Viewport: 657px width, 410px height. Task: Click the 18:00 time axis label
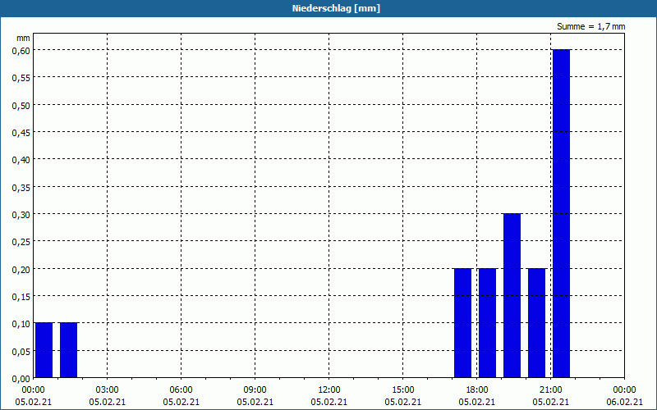click(x=477, y=390)
